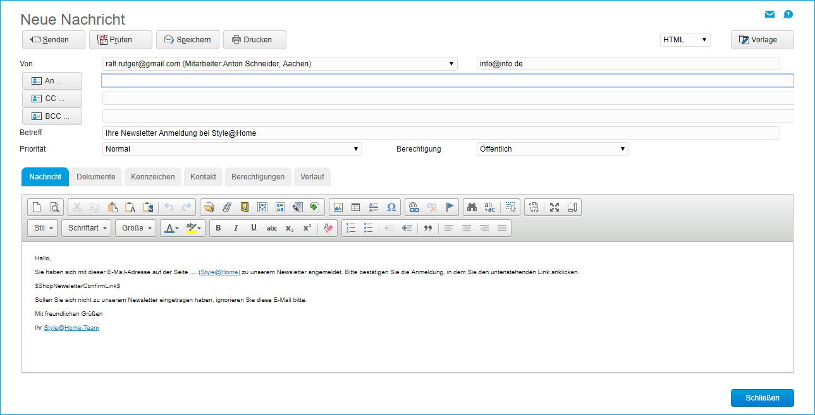This screenshot has width=815, height=415.
Task: Paste as plain text icon
Action: pos(130,207)
